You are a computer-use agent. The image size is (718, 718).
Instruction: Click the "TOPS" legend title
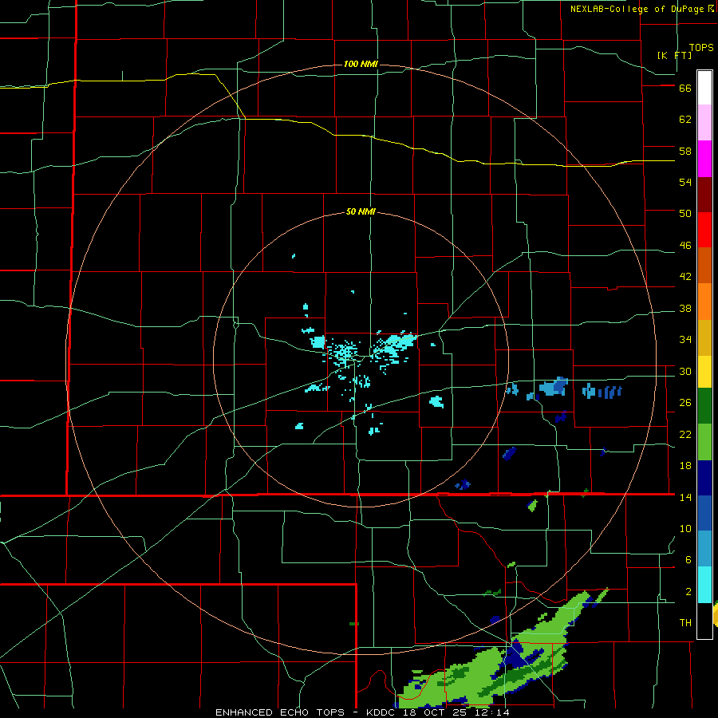(701, 48)
